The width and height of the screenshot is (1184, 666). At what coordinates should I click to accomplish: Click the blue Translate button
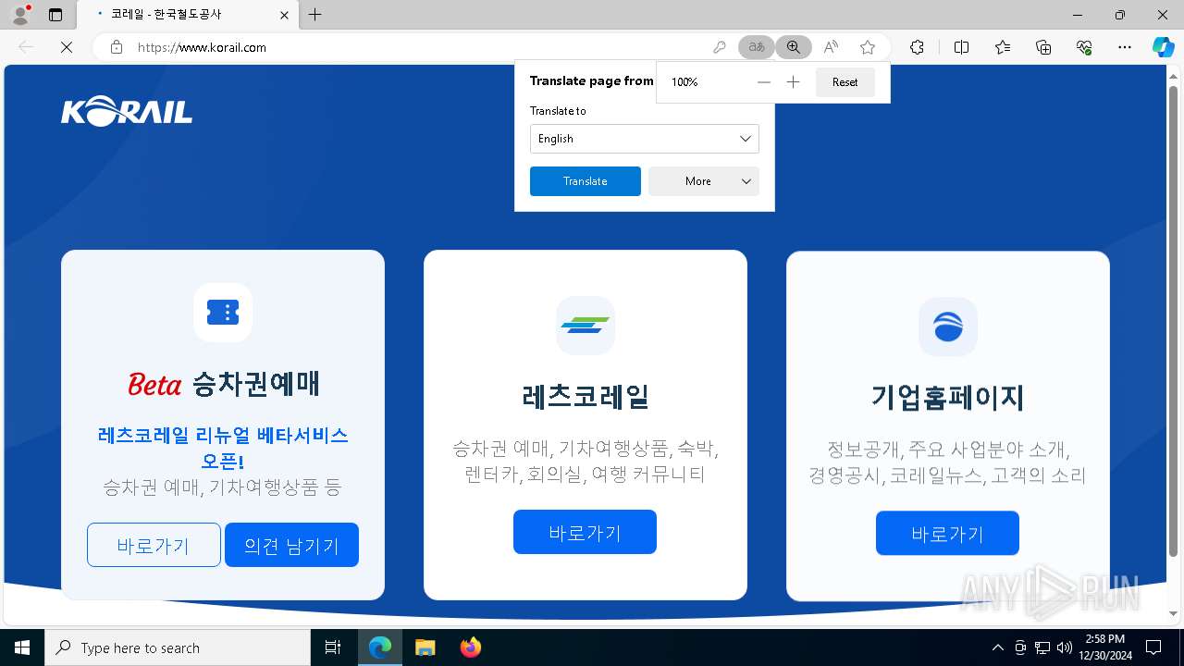586,181
